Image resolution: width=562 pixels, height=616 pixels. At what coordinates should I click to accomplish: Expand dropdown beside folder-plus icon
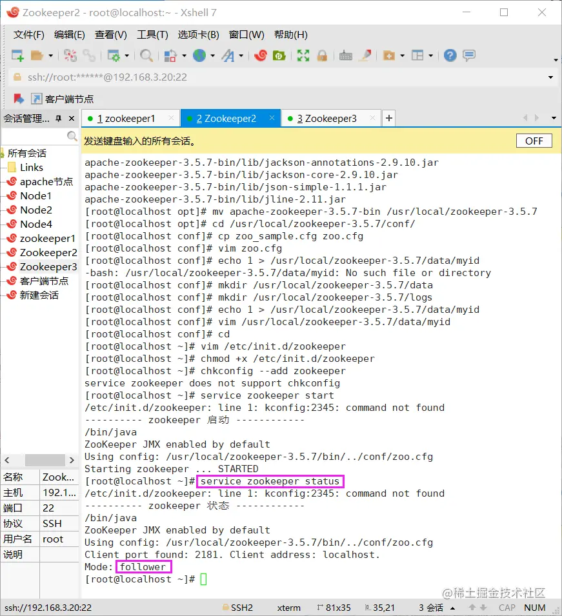[x=402, y=55]
